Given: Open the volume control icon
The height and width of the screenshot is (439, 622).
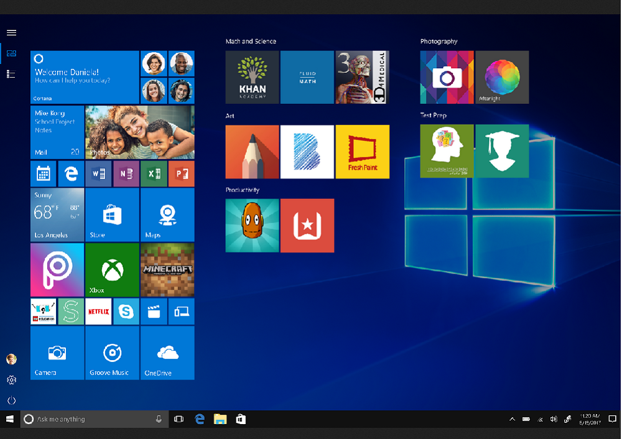Looking at the screenshot, I should tap(554, 418).
